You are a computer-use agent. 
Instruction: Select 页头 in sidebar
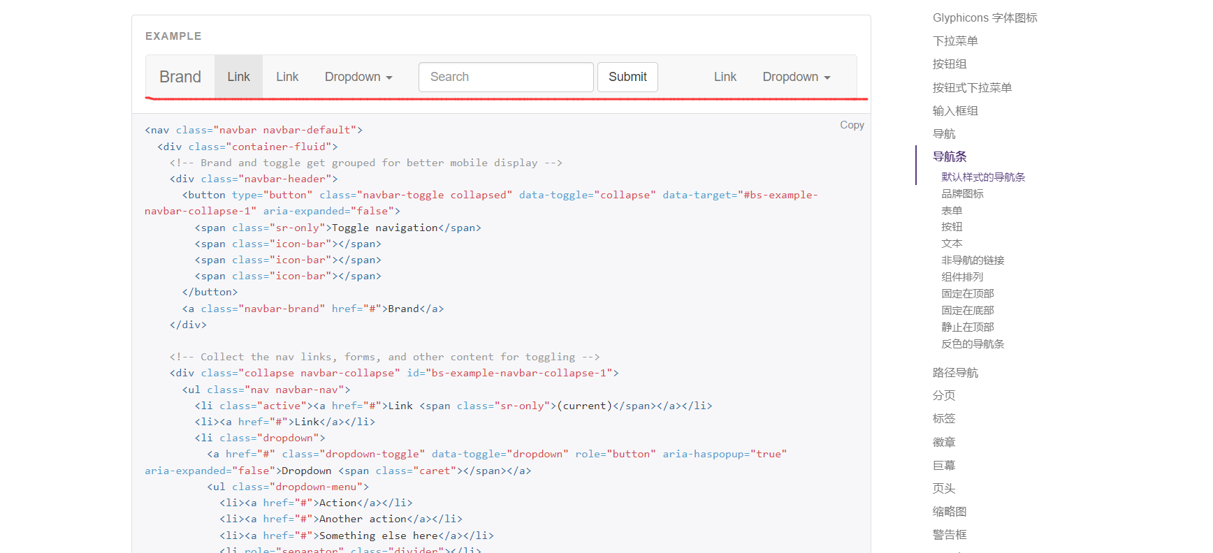944,489
